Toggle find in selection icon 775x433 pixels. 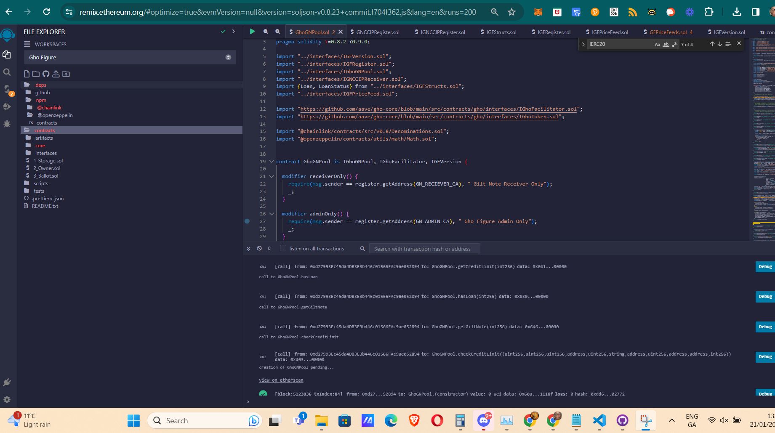tap(728, 44)
